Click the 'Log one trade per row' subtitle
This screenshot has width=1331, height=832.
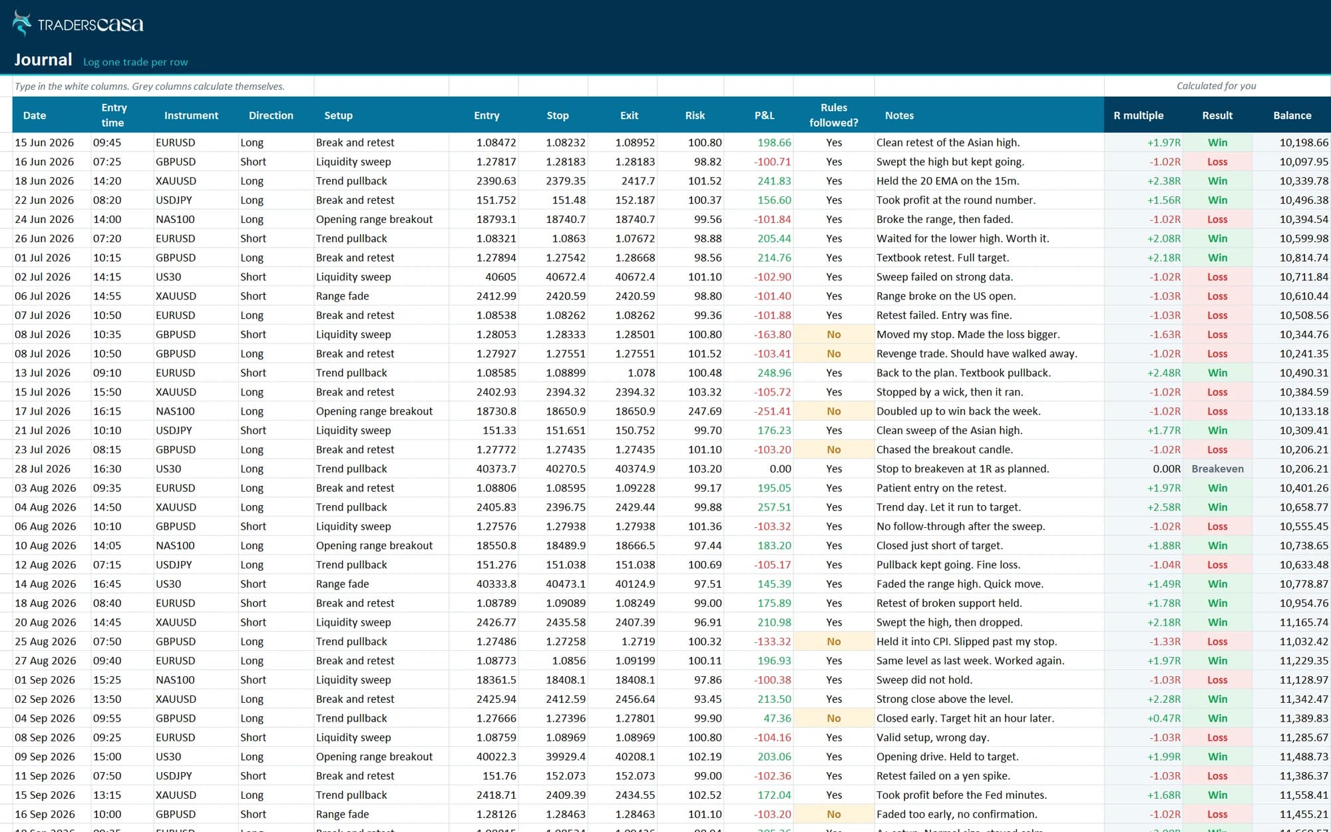point(136,62)
